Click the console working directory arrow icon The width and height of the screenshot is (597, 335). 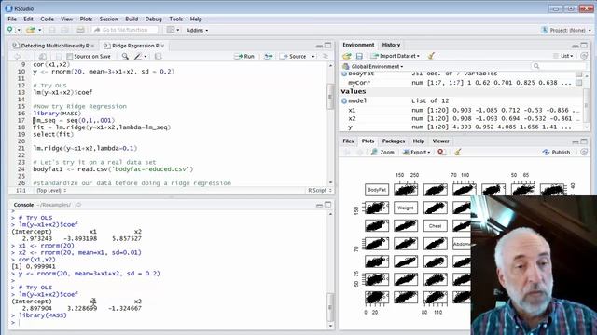click(x=78, y=205)
